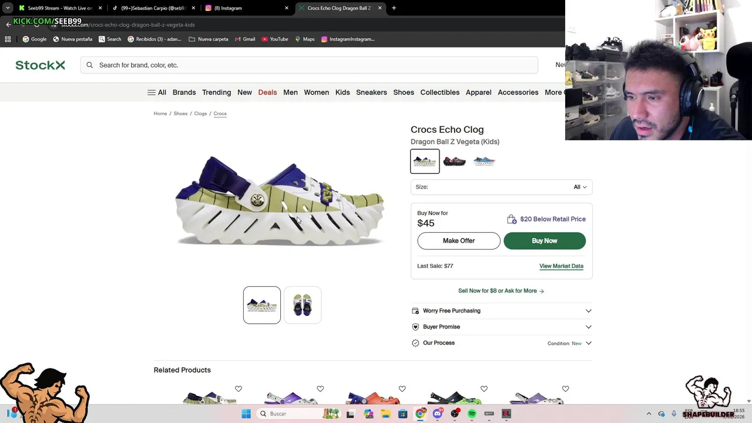752x423 pixels.
Task: Open OBS Studio from the taskbar
Action: tap(455, 414)
